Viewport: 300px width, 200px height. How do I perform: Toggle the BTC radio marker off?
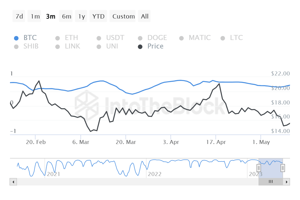click(17, 38)
